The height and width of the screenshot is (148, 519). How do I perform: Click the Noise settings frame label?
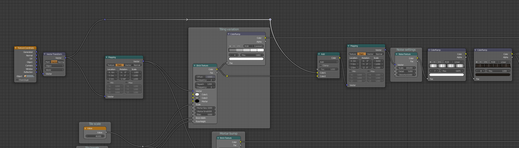pyautogui.click(x=406, y=50)
